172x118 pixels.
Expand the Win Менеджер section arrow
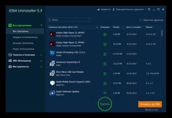[x=41, y=61]
